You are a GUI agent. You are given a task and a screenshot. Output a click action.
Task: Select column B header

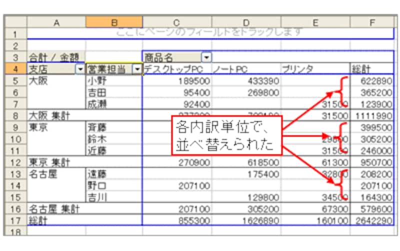(114, 21)
